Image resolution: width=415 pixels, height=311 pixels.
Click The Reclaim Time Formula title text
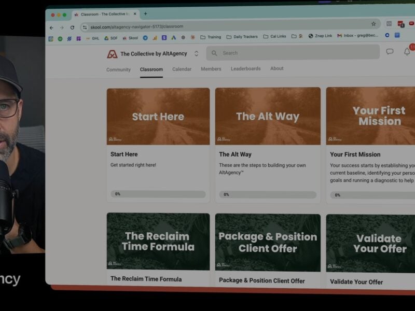146,279
